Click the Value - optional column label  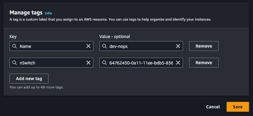click(115, 37)
